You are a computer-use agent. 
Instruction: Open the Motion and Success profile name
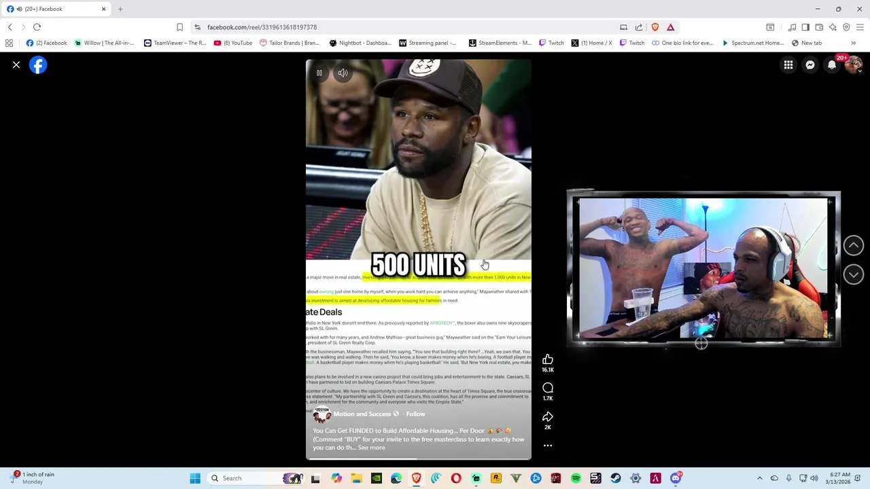pos(362,414)
